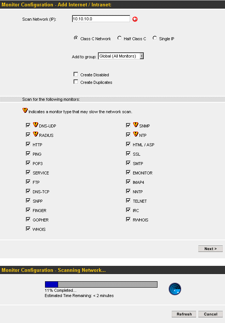Click the radar scanning animation icon
Viewport: 225px width, 323px height.
[175, 289]
